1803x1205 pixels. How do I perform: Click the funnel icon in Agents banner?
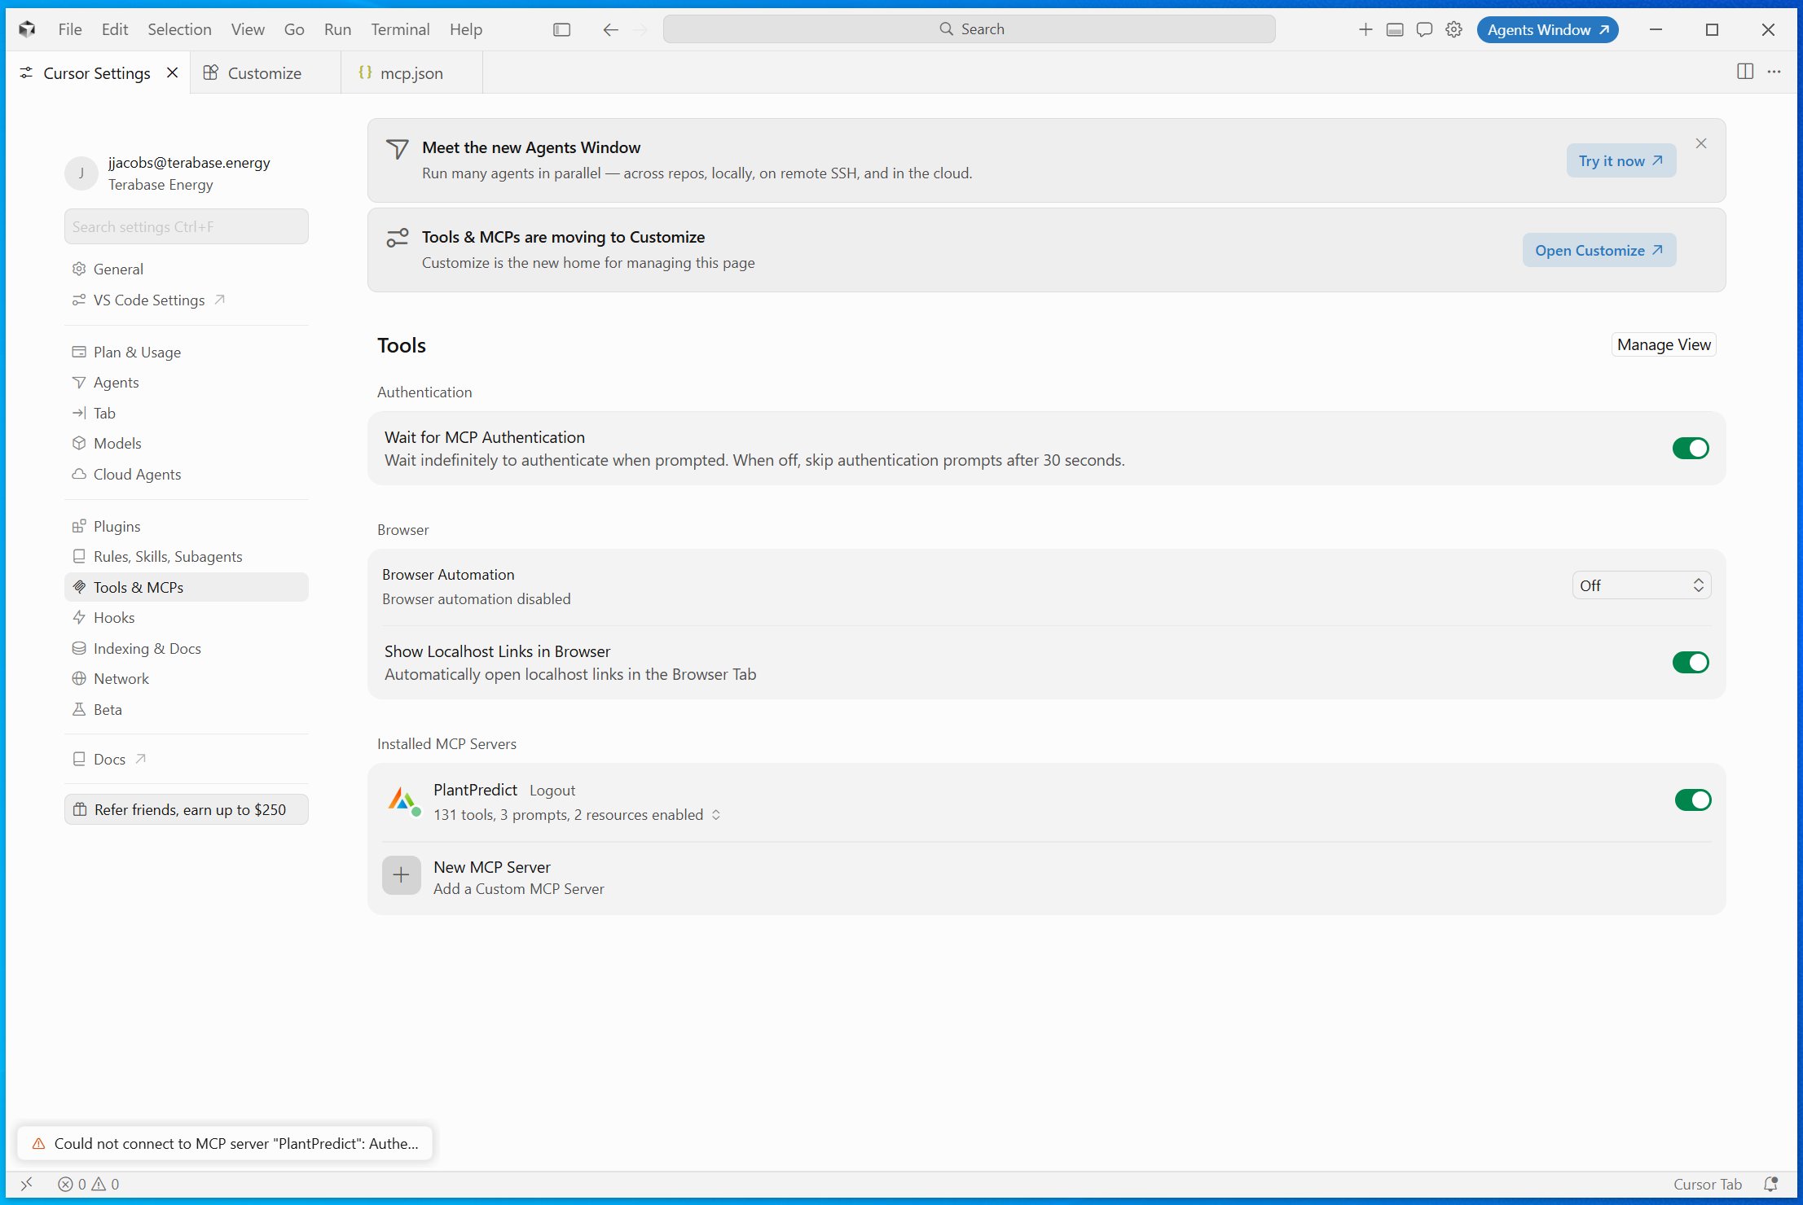(397, 149)
